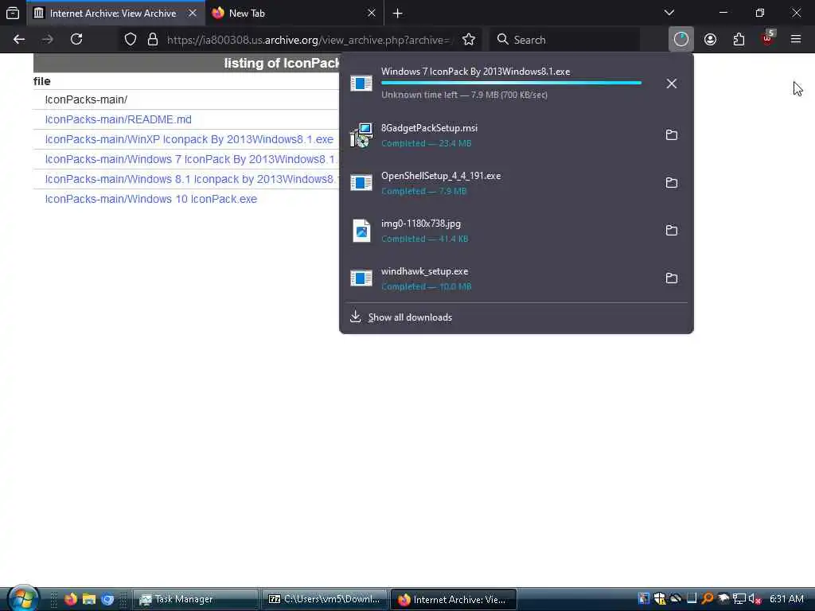Open the Windows 7 IconPack archive link
This screenshot has height=611, width=815.
191,159
